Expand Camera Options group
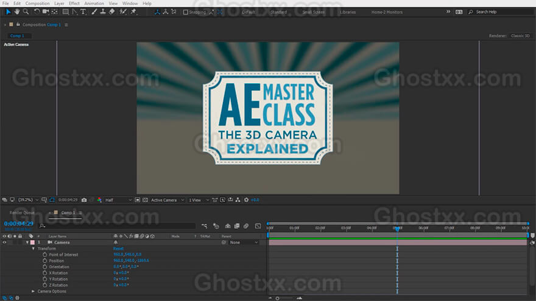Viewport: 536px width, 301px height. [x=33, y=291]
